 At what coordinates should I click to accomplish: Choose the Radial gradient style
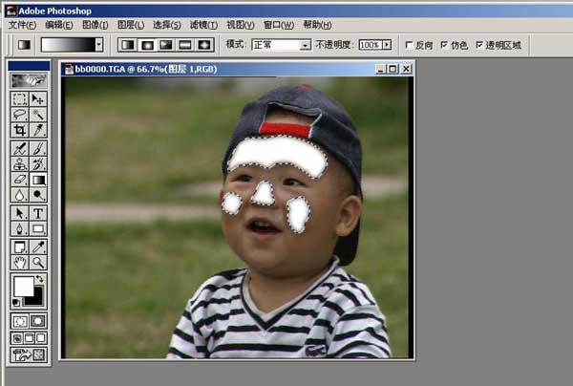pos(147,45)
